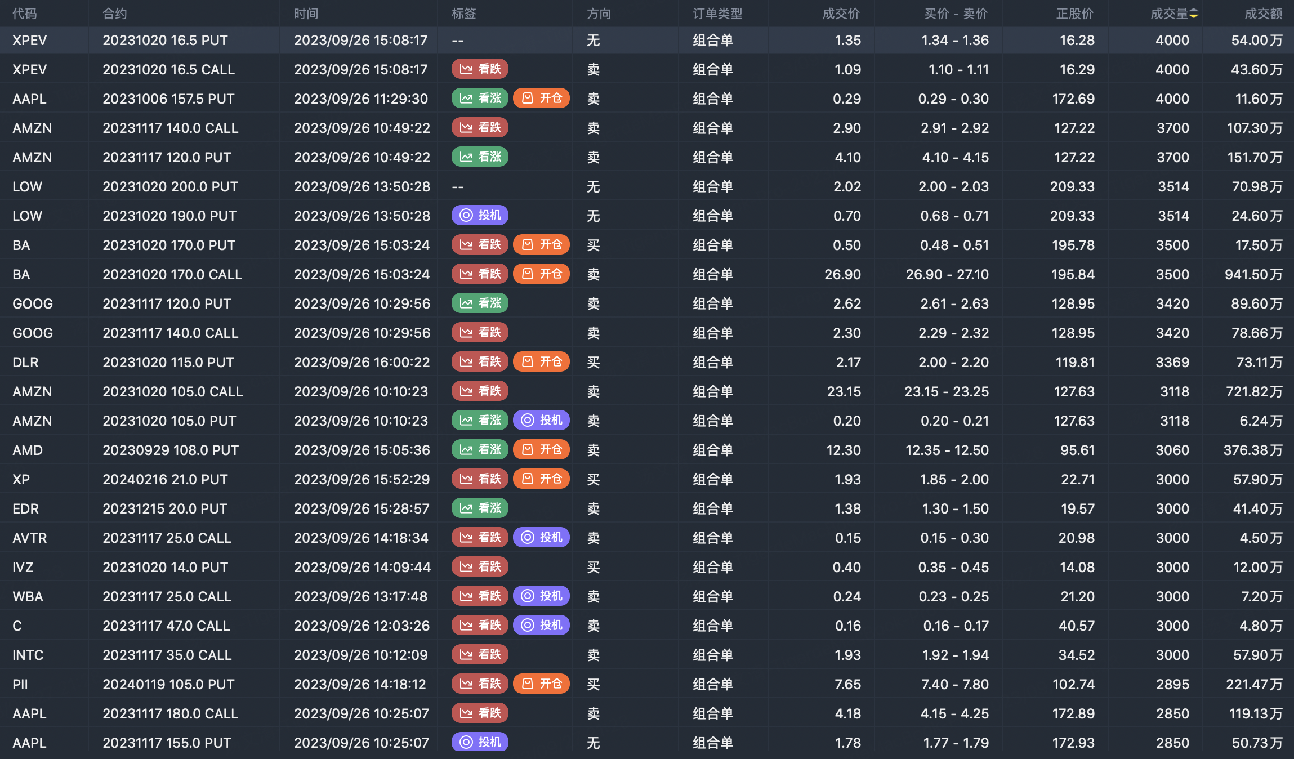Click the 成交价 column header

pos(841,14)
